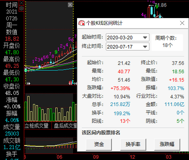Click the 数值 18.82 value in sidebar
Image resolution: width=189 pixels, height=160 pixels.
[12, 39]
